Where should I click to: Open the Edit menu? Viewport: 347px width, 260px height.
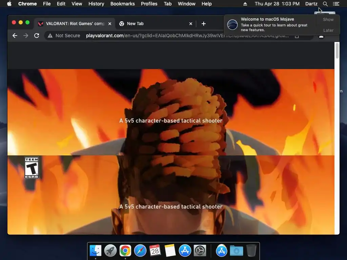coord(61,4)
